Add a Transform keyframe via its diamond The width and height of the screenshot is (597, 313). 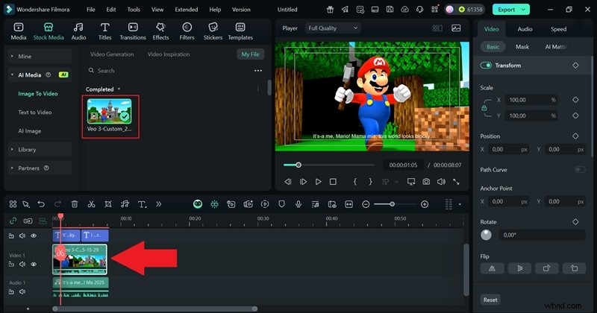575,66
